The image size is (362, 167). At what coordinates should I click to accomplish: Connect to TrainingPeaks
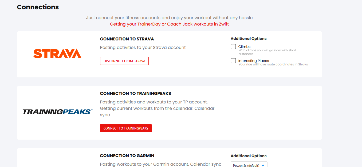126,128
